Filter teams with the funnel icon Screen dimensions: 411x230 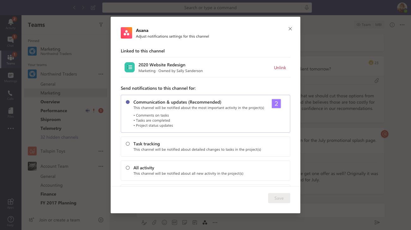101,25
